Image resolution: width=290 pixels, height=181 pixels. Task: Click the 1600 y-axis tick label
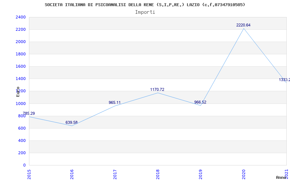[21, 67]
